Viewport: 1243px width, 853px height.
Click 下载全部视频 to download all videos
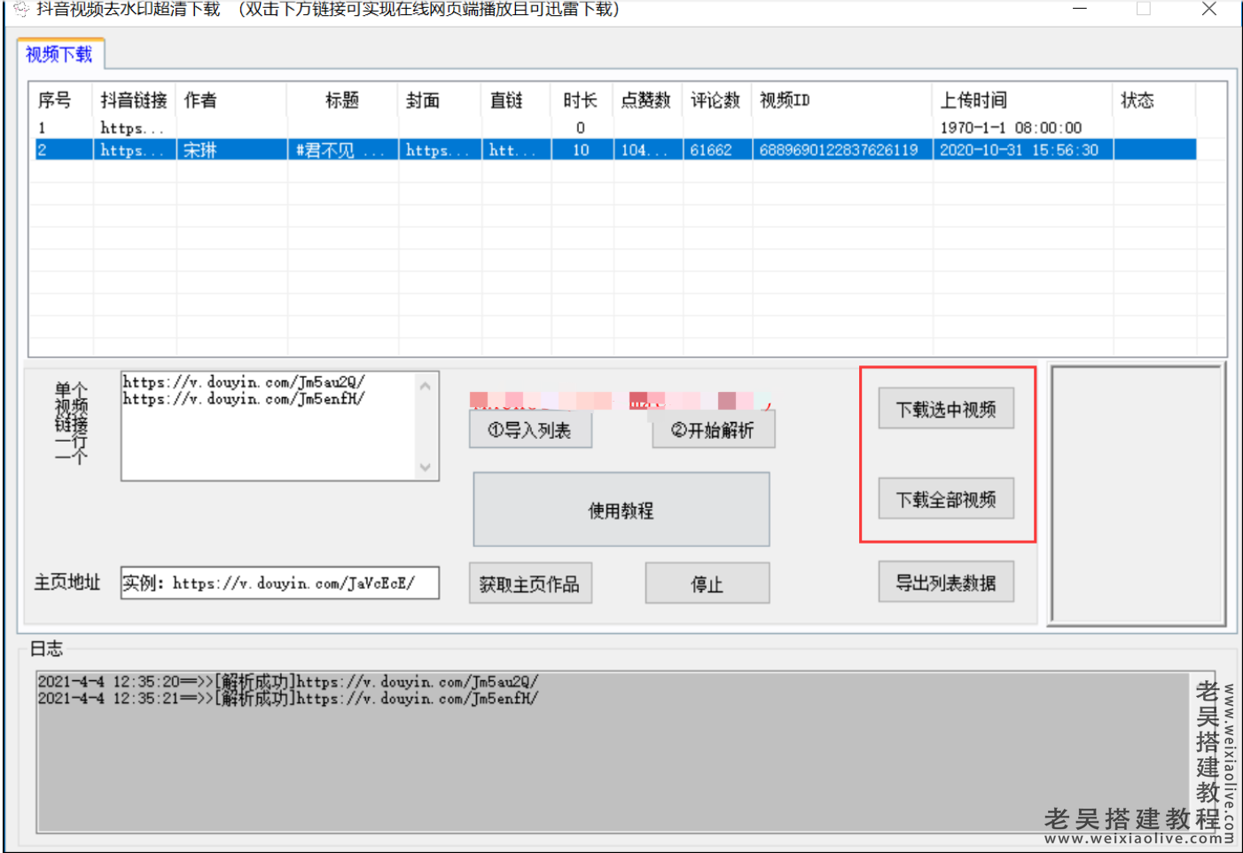click(946, 499)
